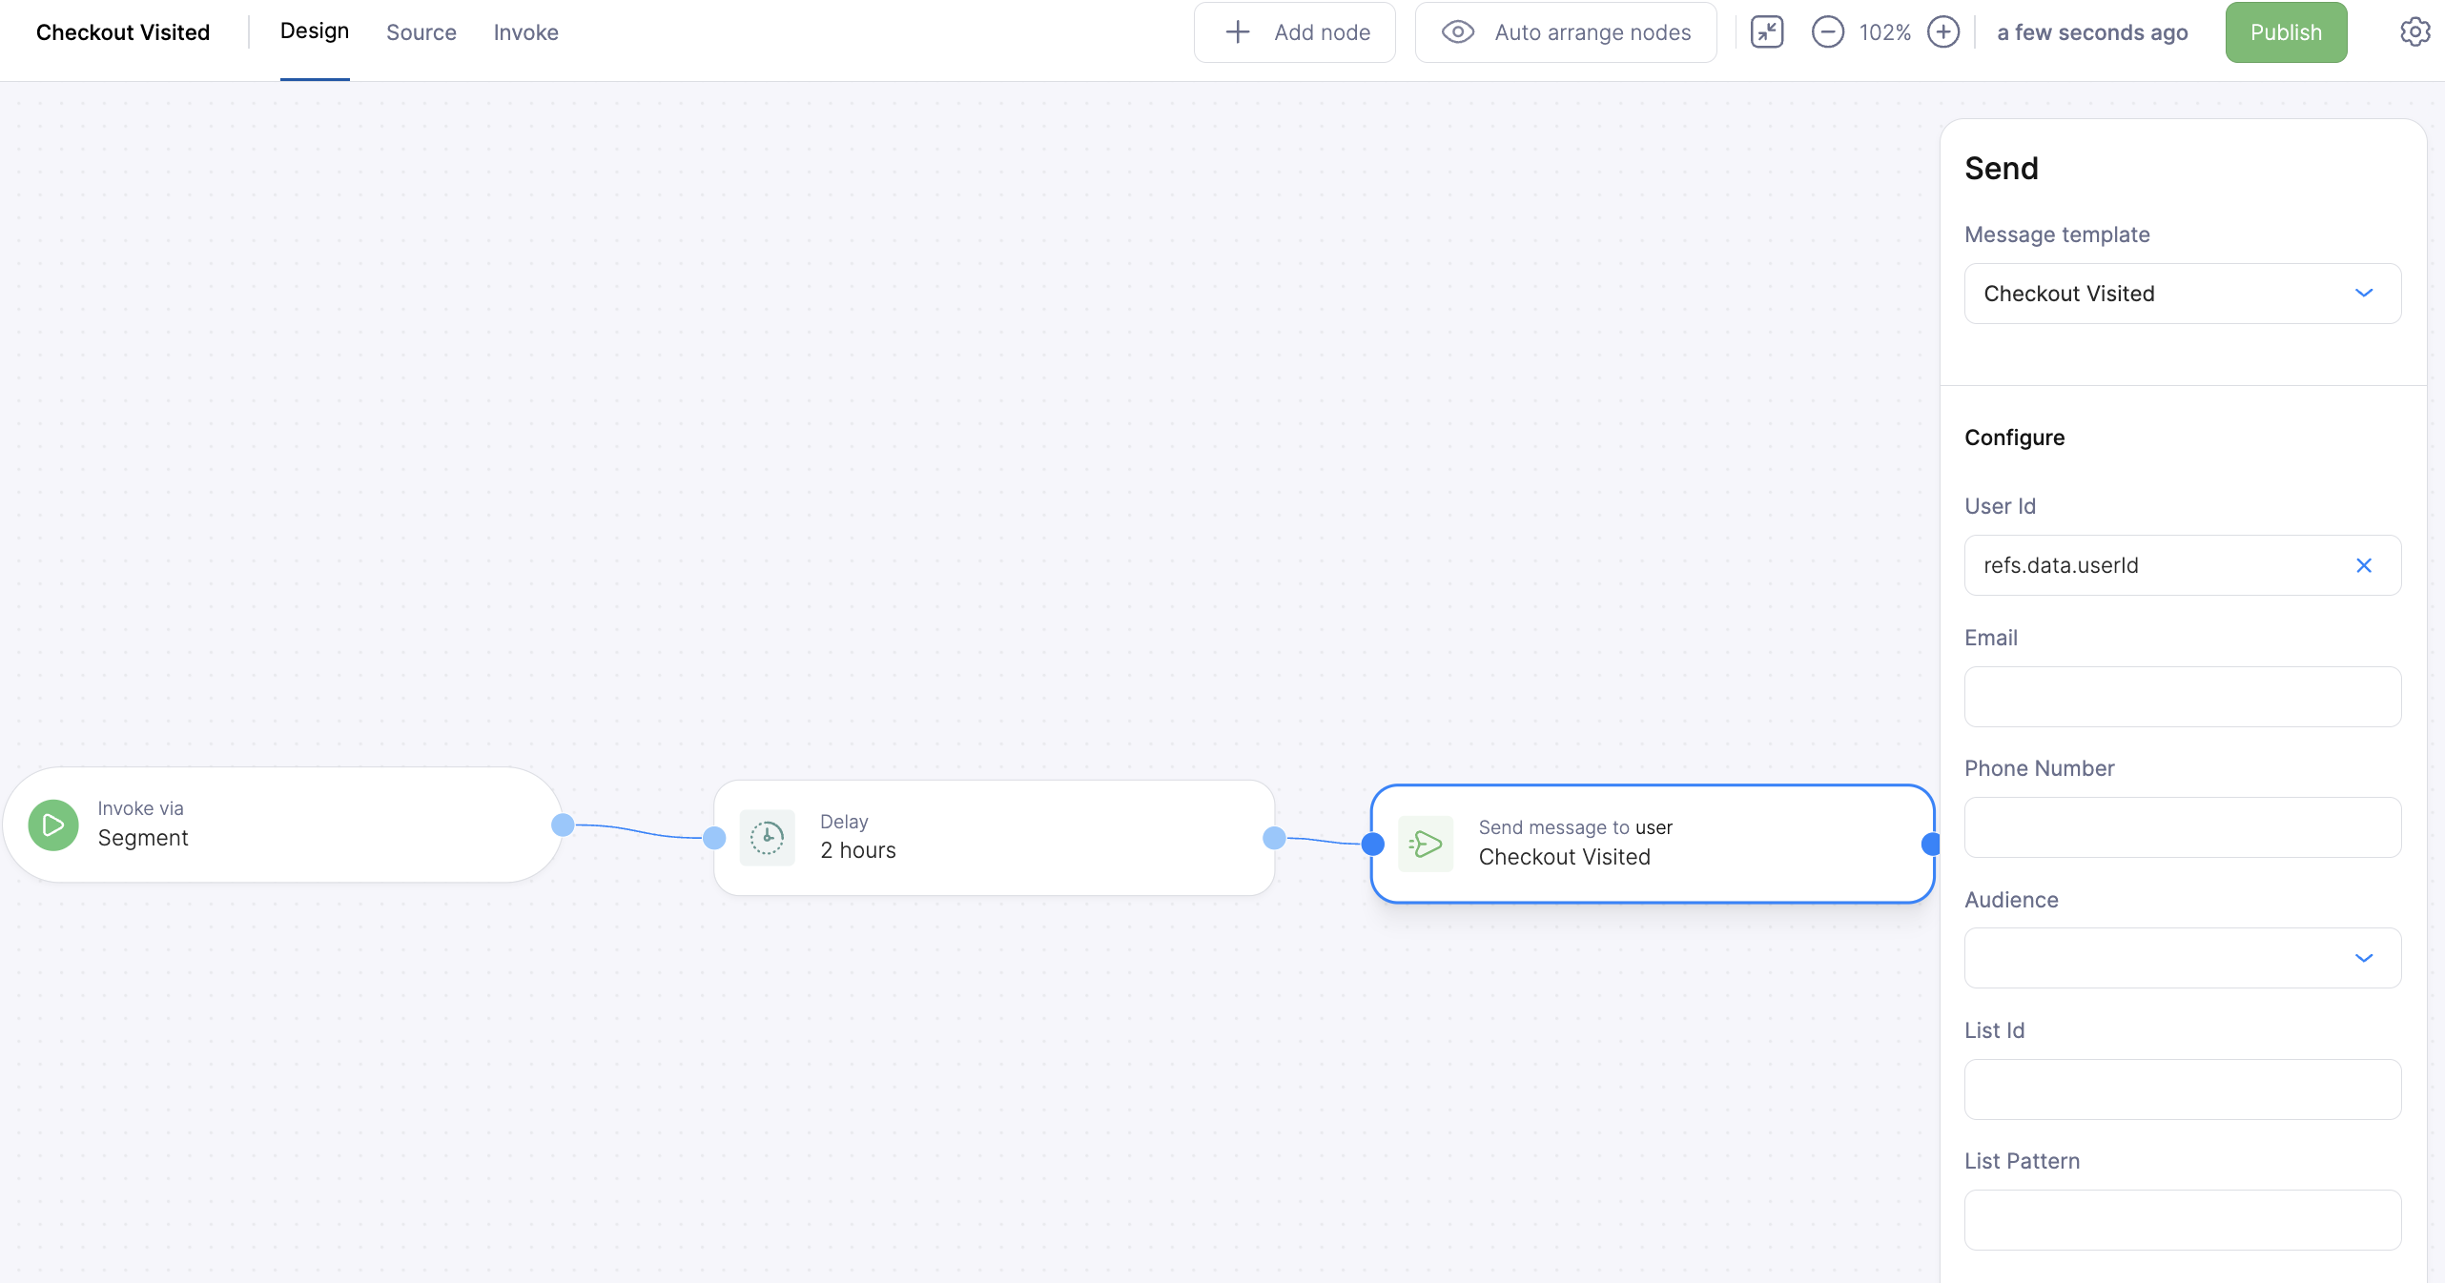The image size is (2445, 1283).
Task: Click the Segment node's output connector dot
Action: 563,825
